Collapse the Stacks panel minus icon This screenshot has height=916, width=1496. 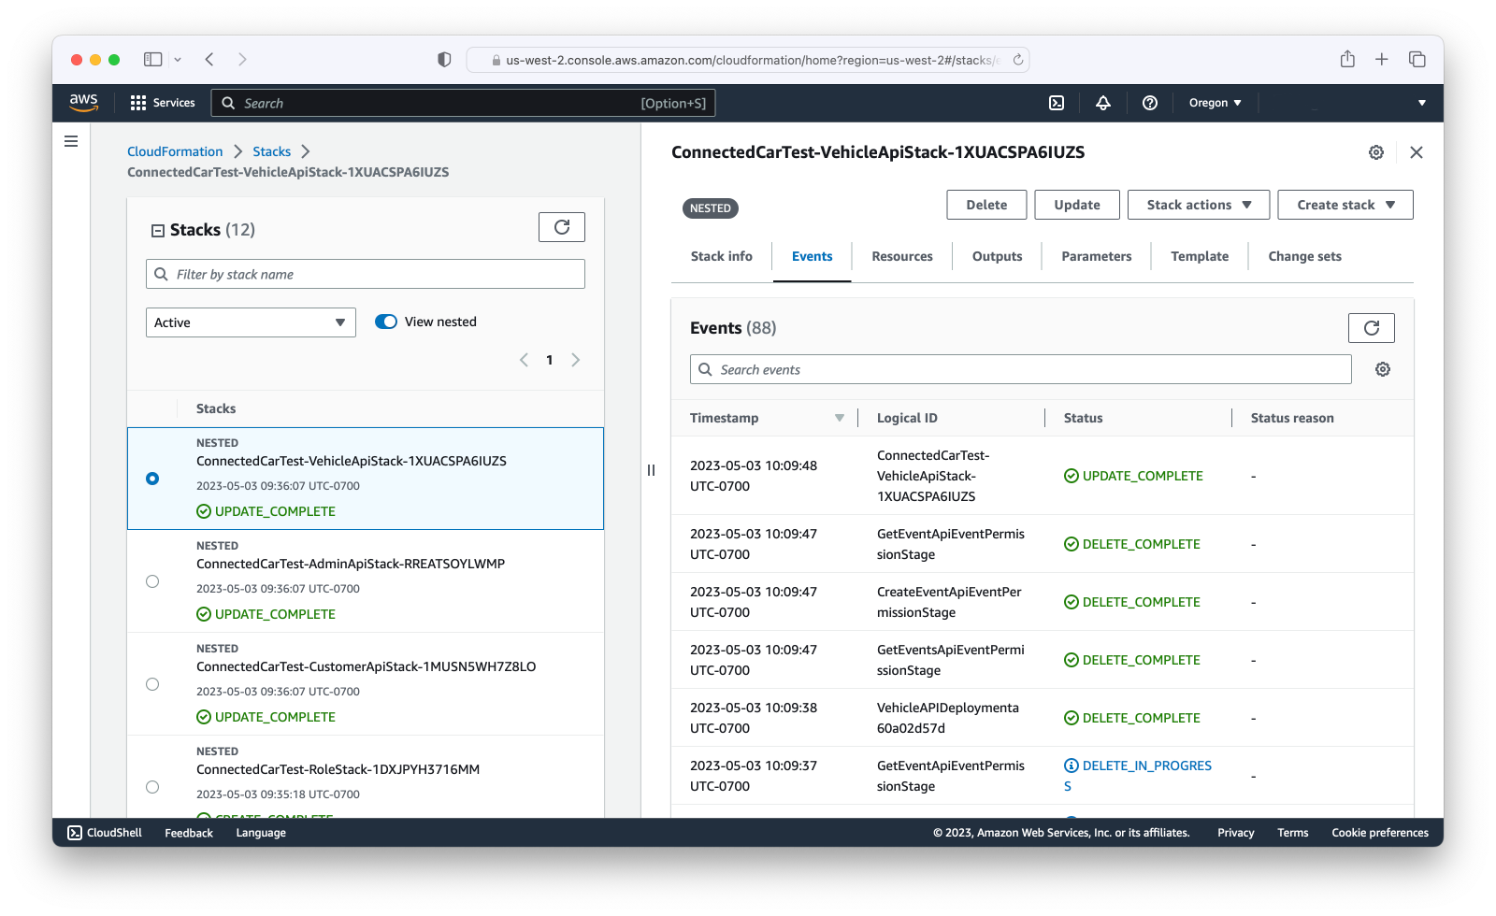pos(158,231)
